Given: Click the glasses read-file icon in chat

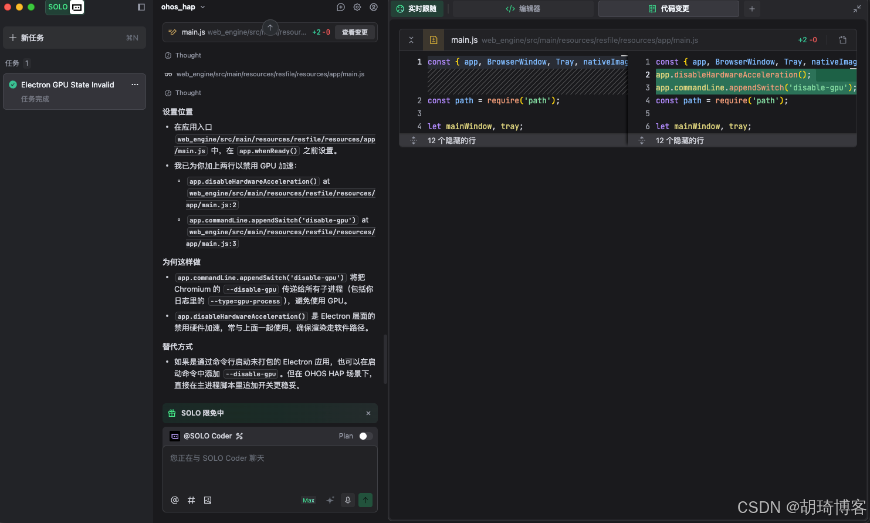Looking at the screenshot, I should click(168, 74).
